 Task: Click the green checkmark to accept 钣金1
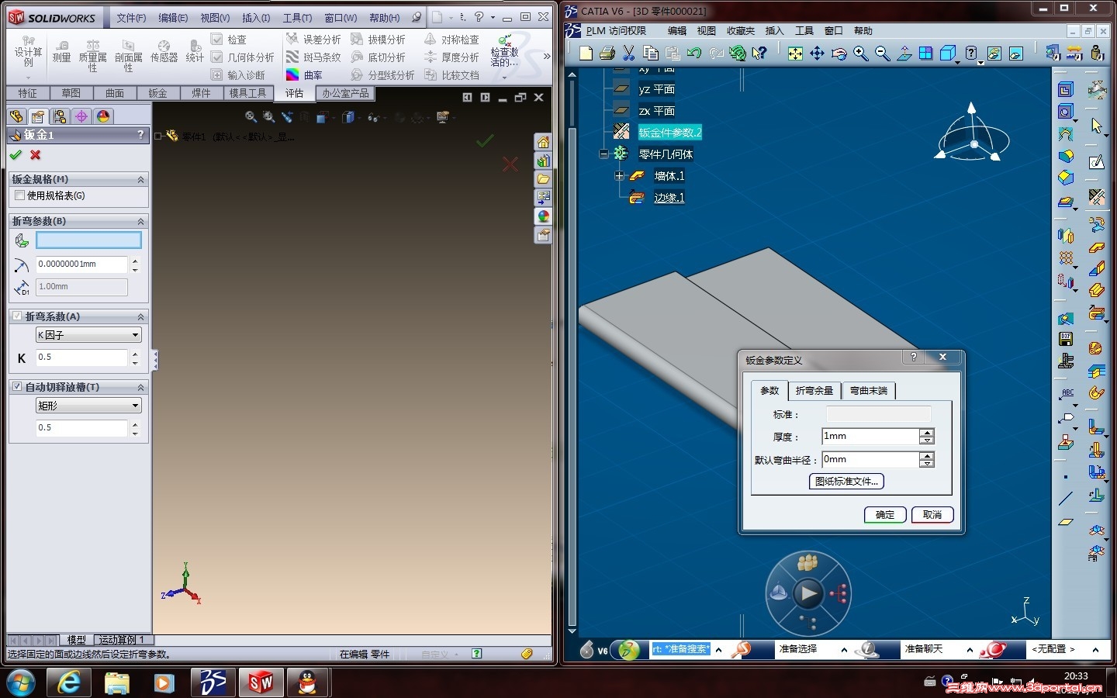click(16, 155)
